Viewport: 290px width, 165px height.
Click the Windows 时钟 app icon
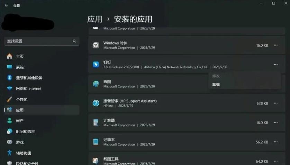click(x=96, y=45)
